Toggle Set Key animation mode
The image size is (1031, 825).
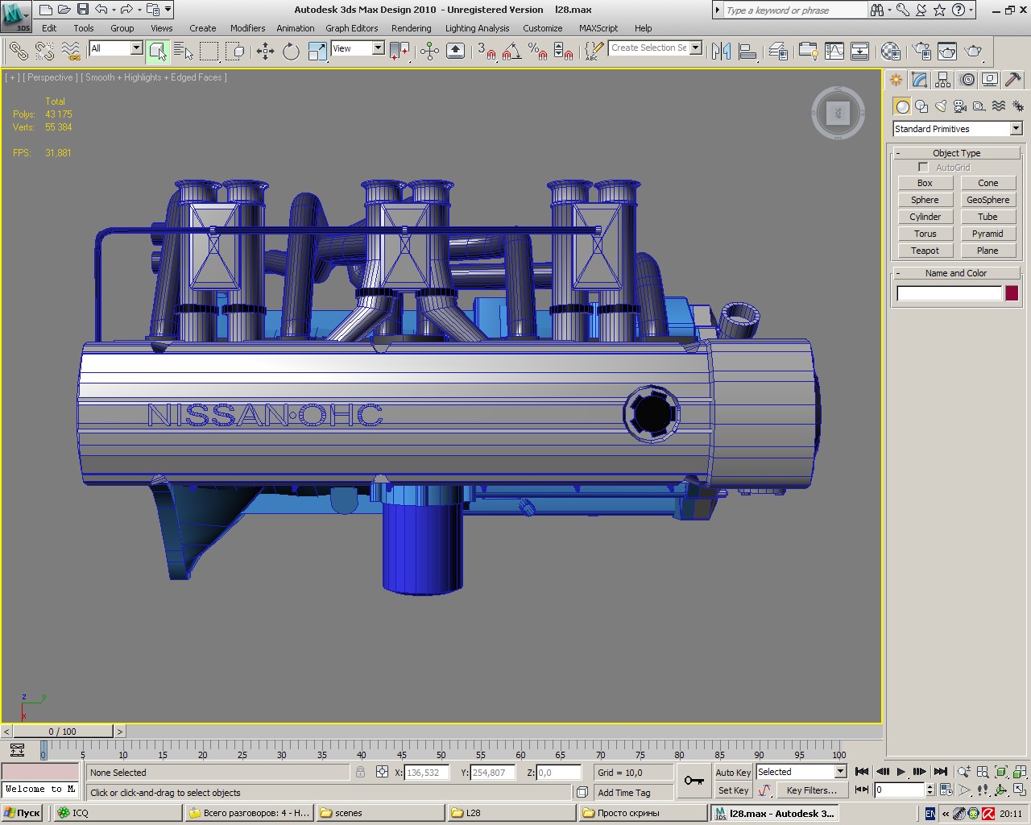[x=733, y=790]
